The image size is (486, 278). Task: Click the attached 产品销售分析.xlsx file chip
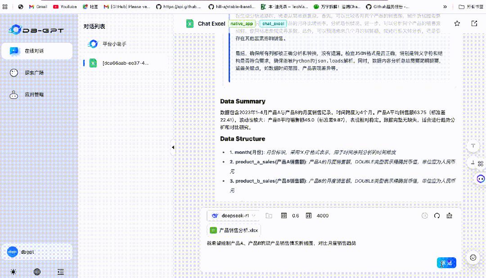[x=234, y=230]
